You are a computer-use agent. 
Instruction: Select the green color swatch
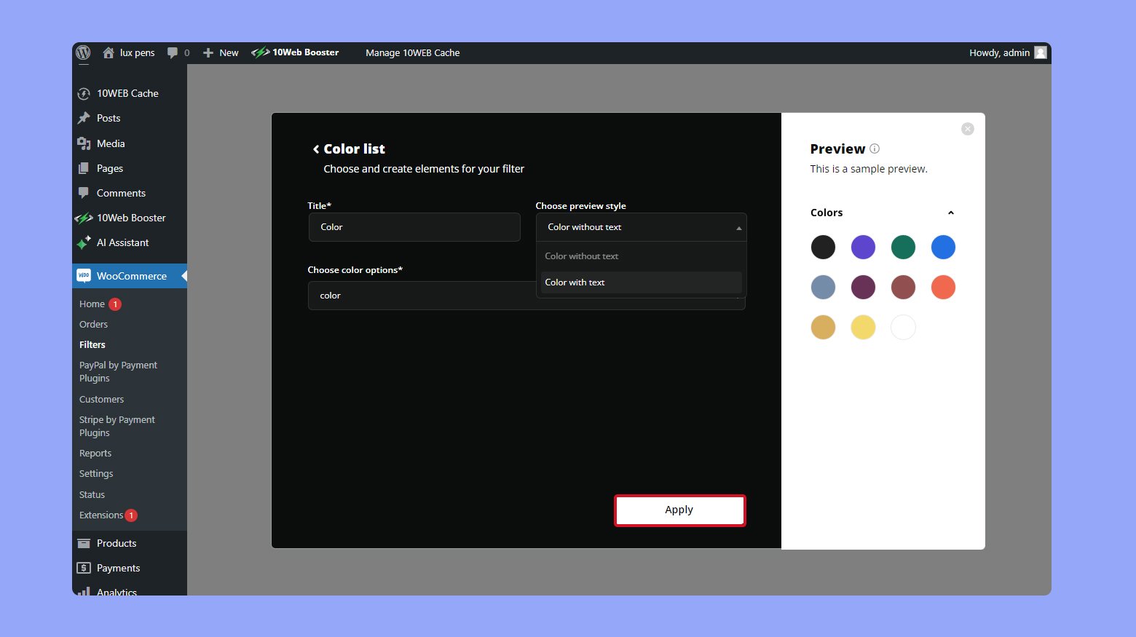(903, 247)
